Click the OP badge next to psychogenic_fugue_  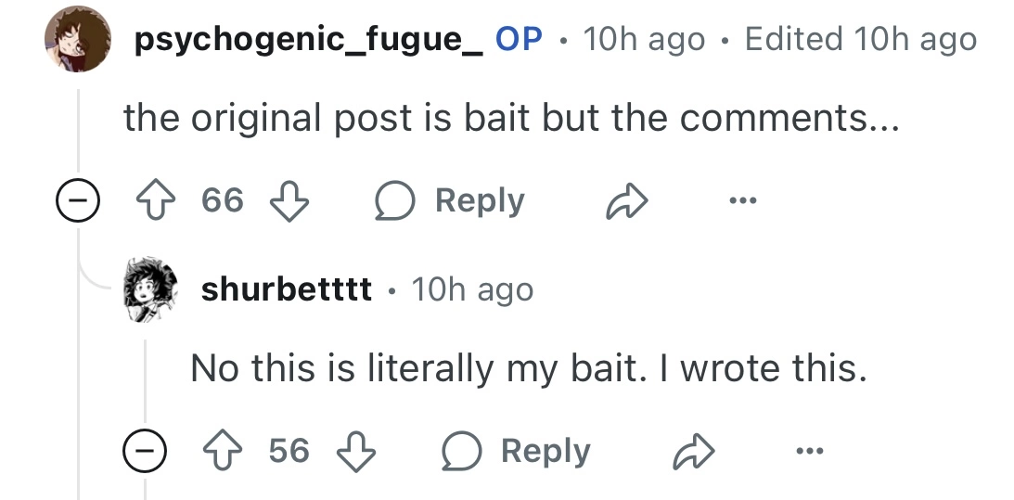(x=519, y=40)
